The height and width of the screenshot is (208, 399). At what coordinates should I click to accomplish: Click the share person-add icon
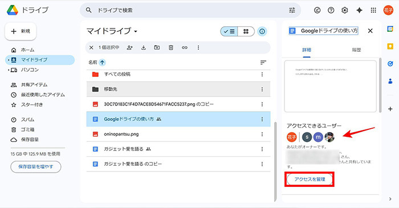(130, 47)
